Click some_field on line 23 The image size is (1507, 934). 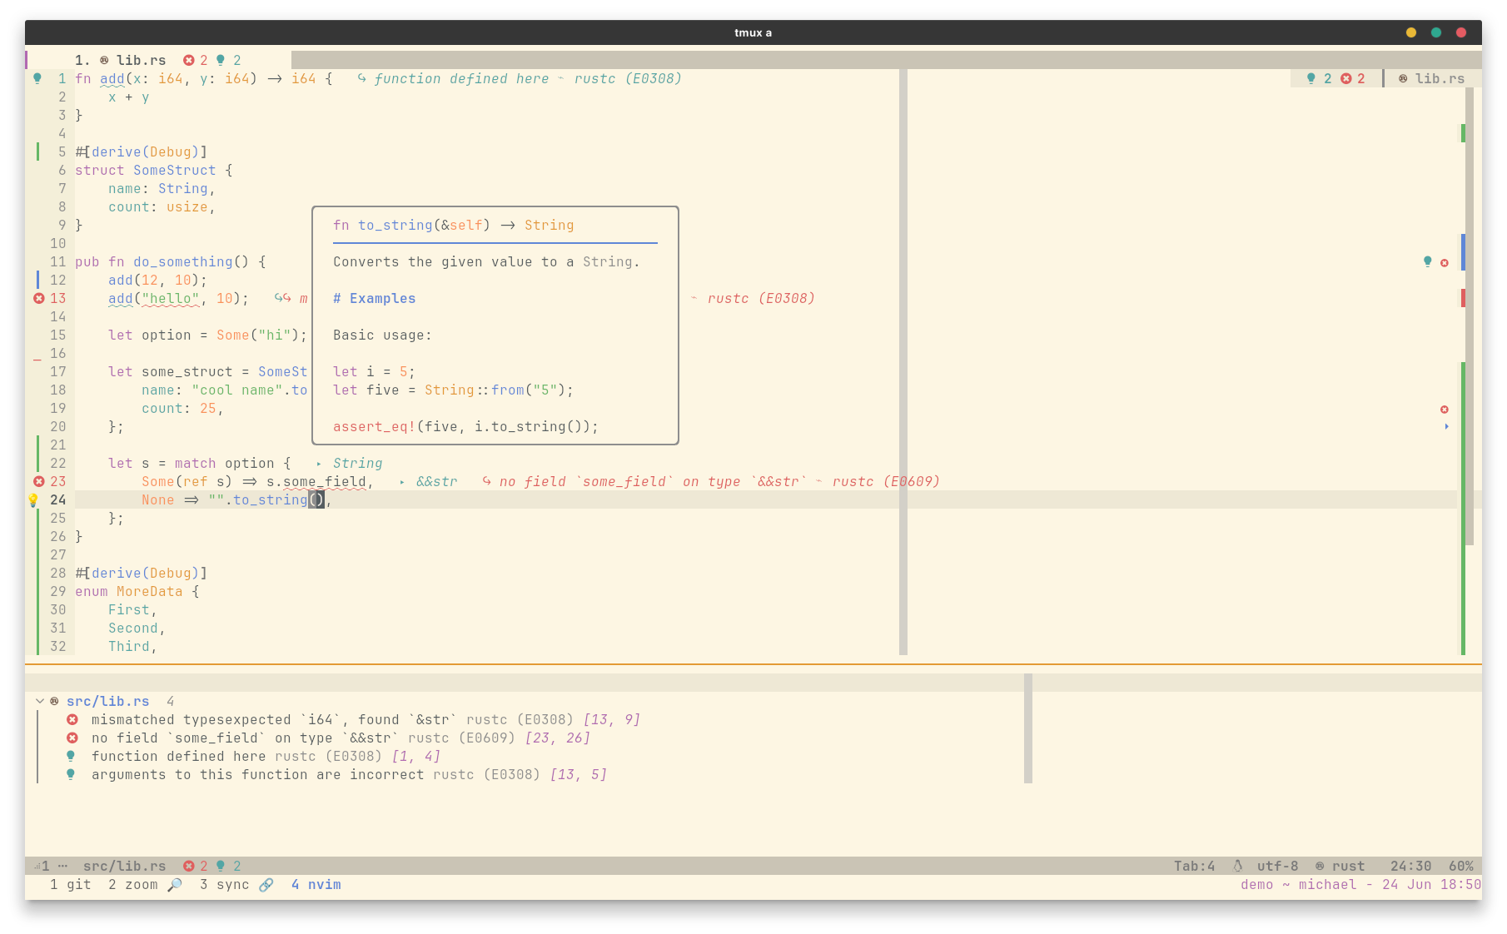[x=325, y=481]
